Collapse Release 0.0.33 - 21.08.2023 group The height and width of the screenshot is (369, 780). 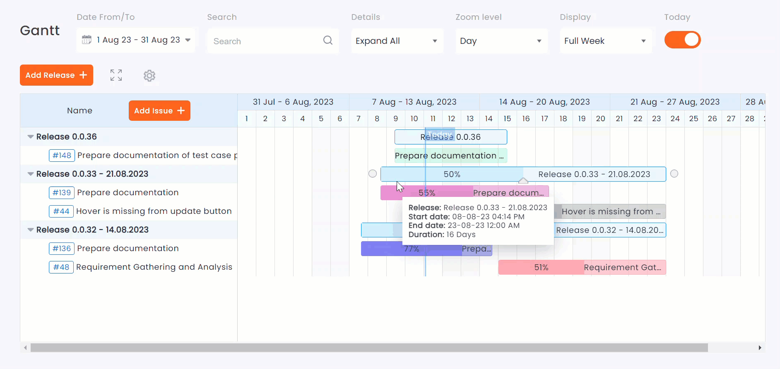tap(31, 174)
